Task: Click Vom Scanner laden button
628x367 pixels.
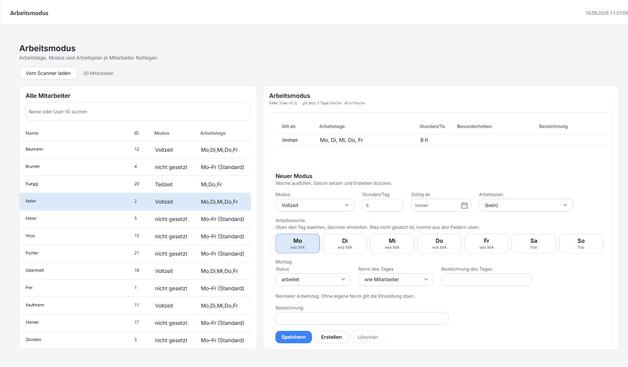Action: [48, 73]
